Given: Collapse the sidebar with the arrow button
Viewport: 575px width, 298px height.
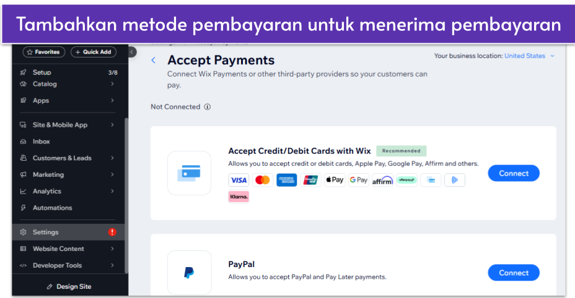Looking at the screenshot, I should pyautogui.click(x=132, y=52).
